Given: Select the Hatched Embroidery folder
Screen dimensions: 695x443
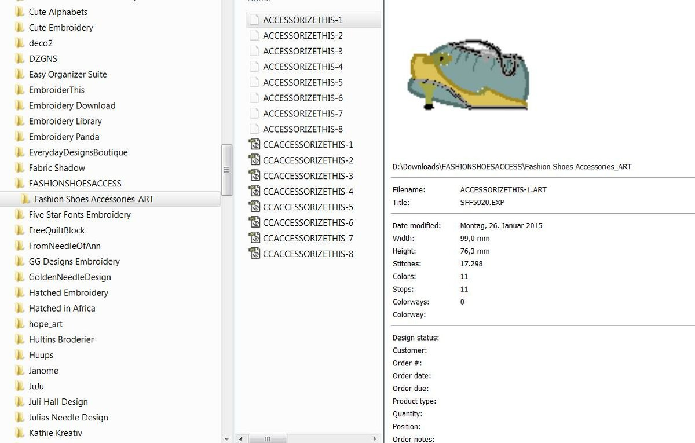Looking at the screenshot, I should tap(68, 293).
